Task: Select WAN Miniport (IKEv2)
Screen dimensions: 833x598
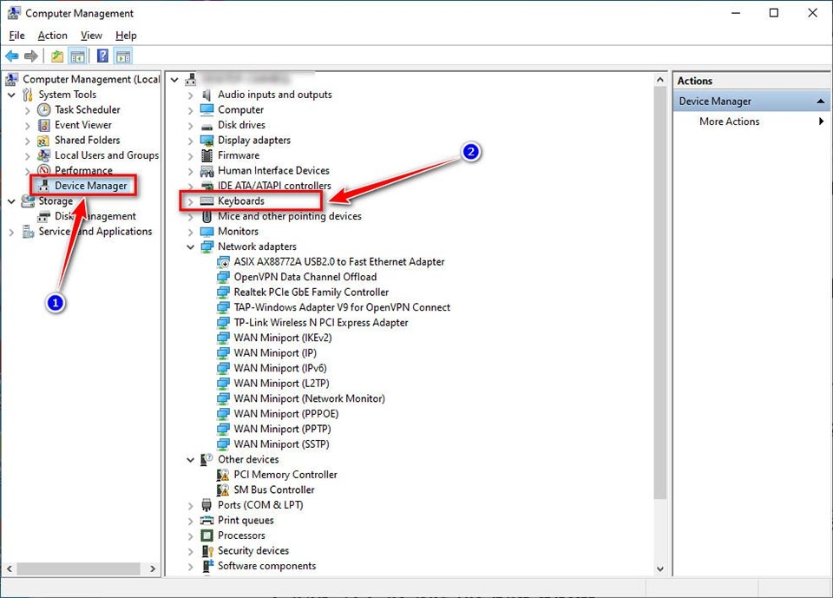Action: 283,338
